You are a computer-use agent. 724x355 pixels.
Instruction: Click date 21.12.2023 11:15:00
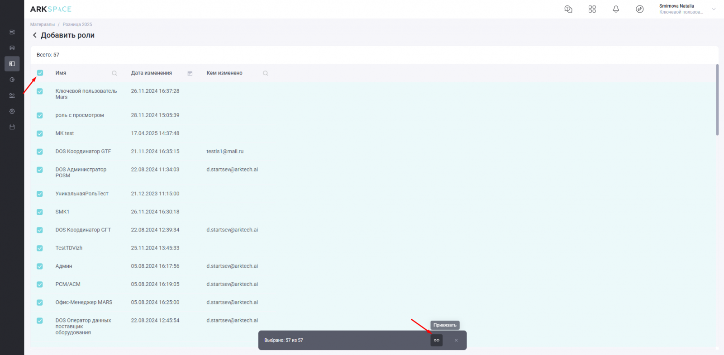pyautogui.click(x=155, y=194)
